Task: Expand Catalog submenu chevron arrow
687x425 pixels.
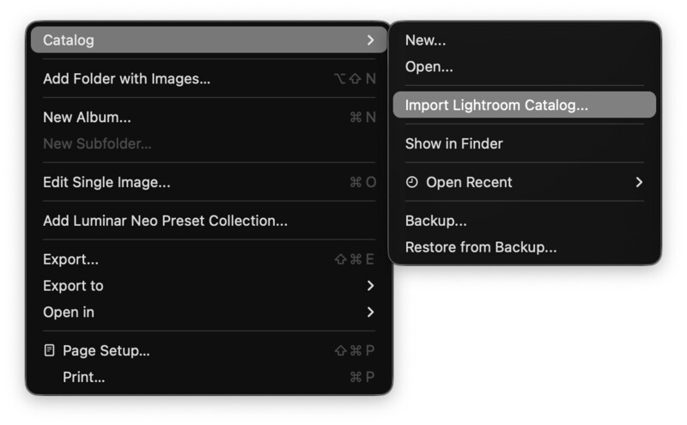Action: pos(371,39)
